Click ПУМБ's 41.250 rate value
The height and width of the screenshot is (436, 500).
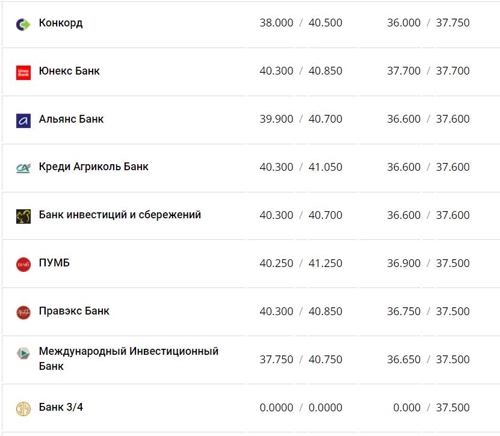[326, 263]
